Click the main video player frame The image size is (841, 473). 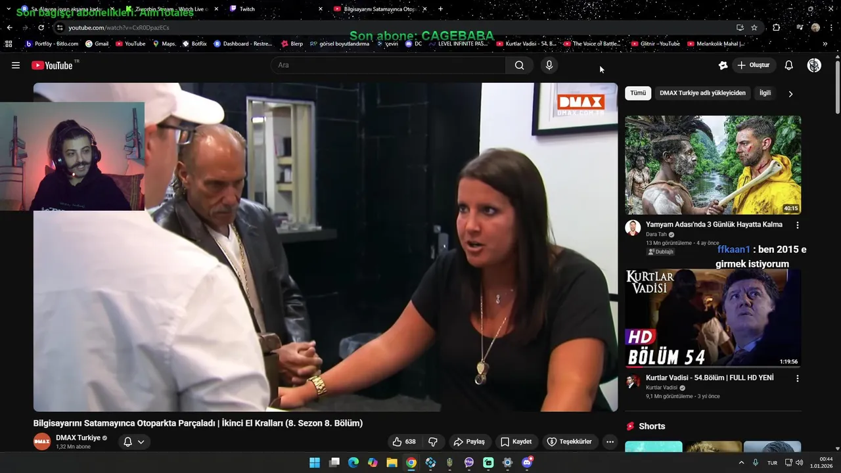tap(325, 247)
